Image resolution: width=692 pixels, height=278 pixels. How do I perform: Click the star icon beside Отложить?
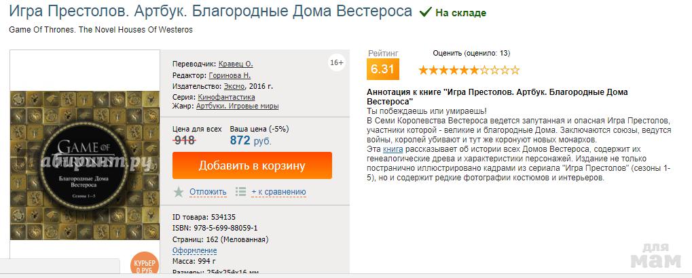click(179, 192)
